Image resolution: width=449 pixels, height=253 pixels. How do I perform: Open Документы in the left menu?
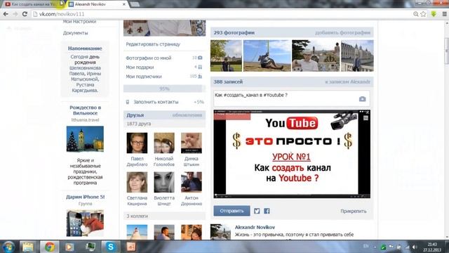[75, 33]
